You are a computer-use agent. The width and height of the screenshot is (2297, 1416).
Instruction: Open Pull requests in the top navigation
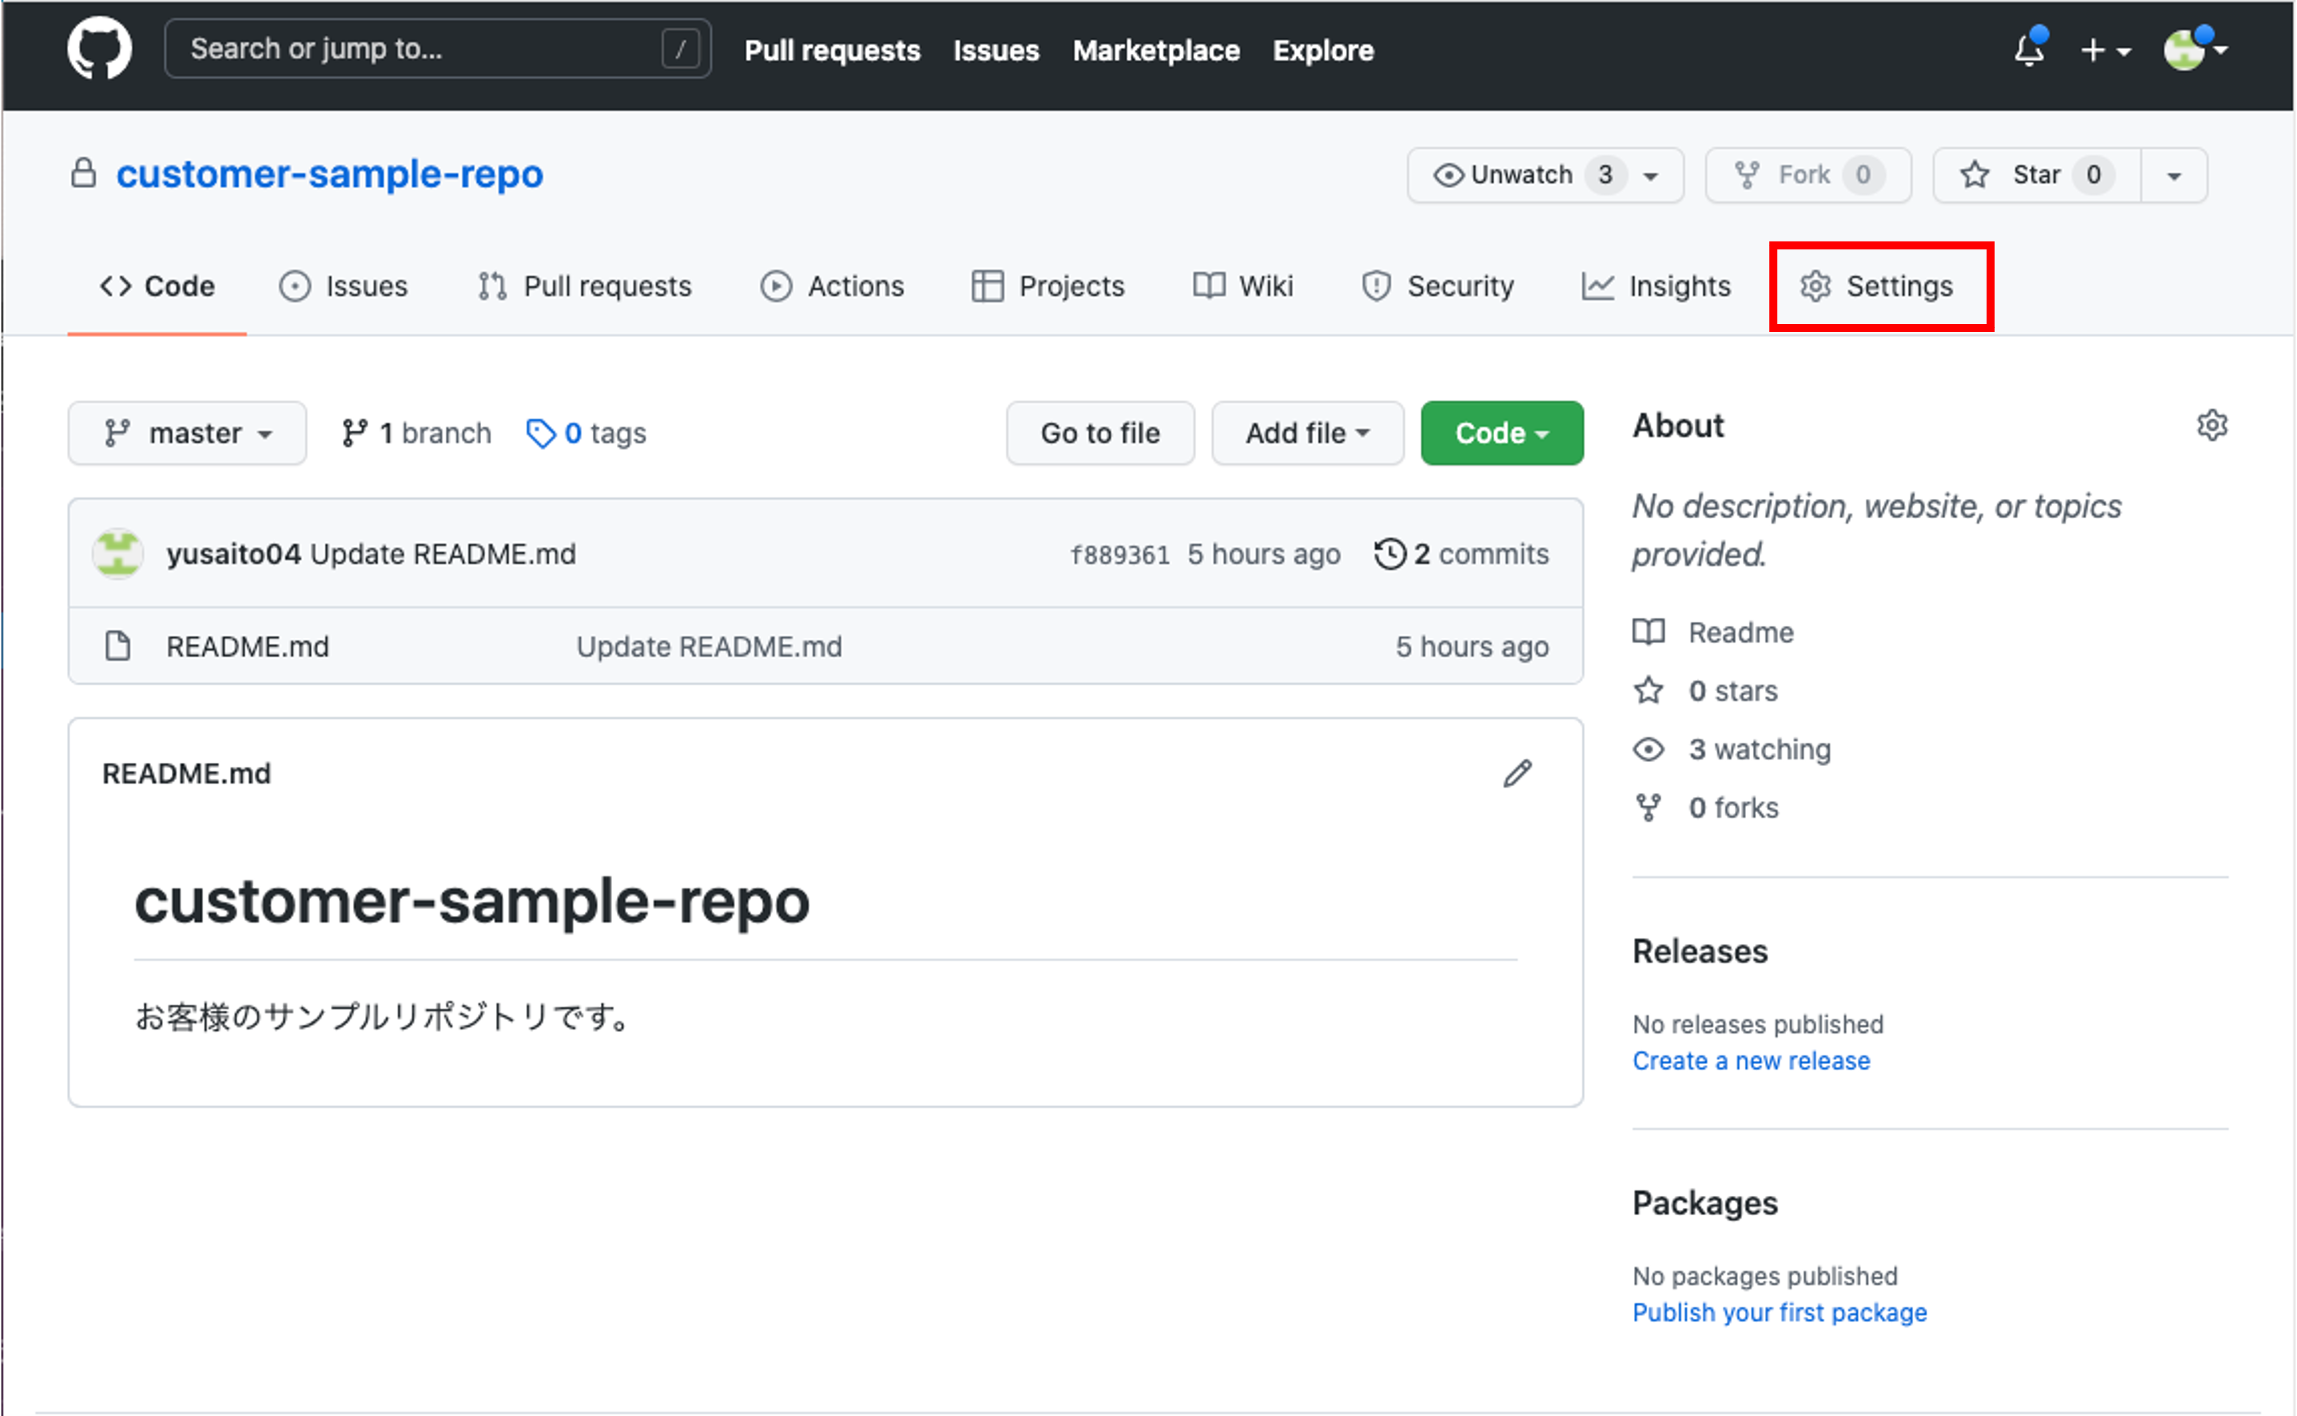[831, 50]
